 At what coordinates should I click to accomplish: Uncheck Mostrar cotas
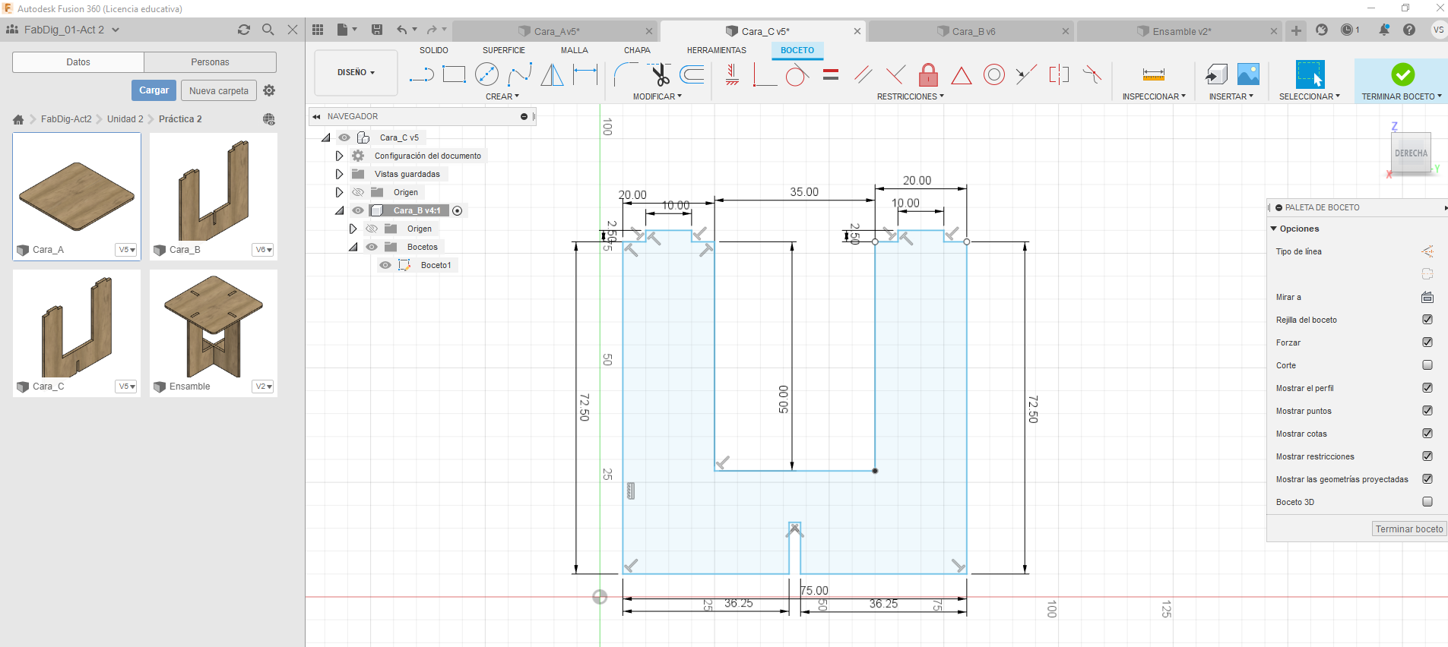(1427, 434)
